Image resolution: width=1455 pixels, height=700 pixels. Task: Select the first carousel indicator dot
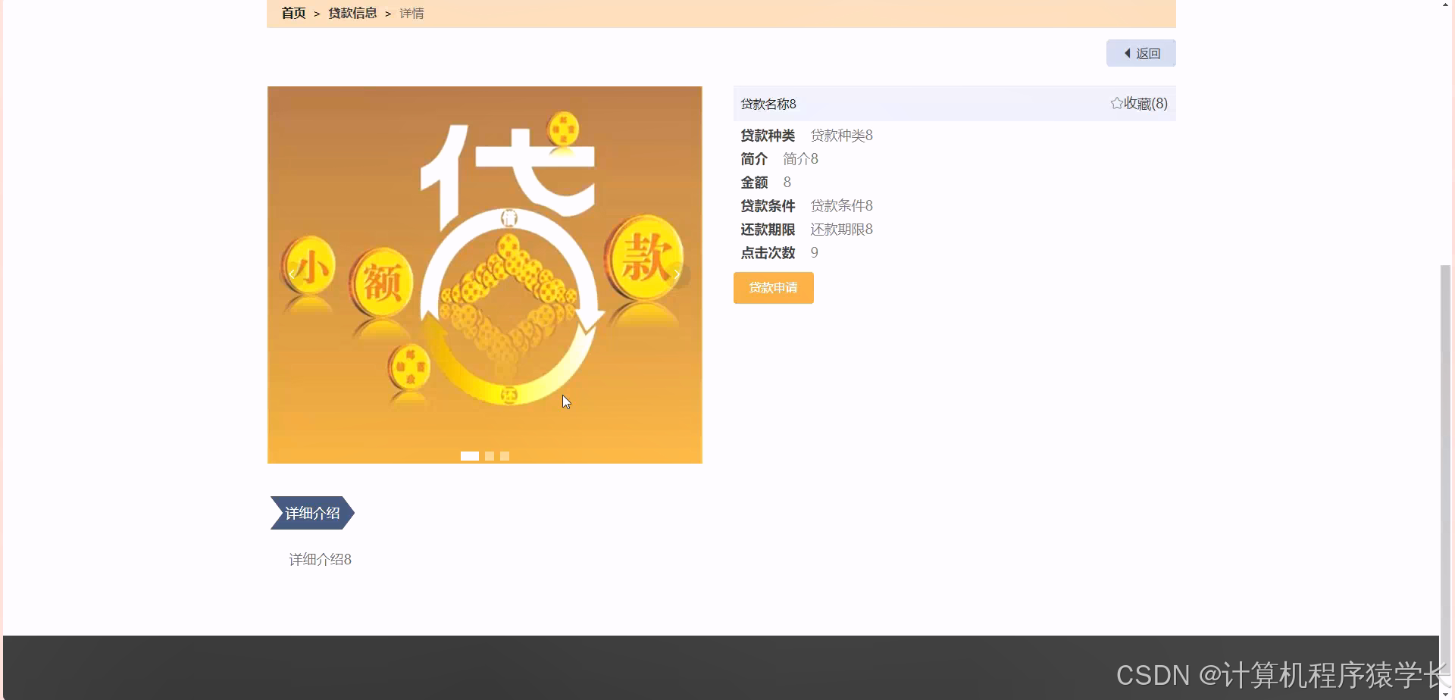tap(470, 455)
